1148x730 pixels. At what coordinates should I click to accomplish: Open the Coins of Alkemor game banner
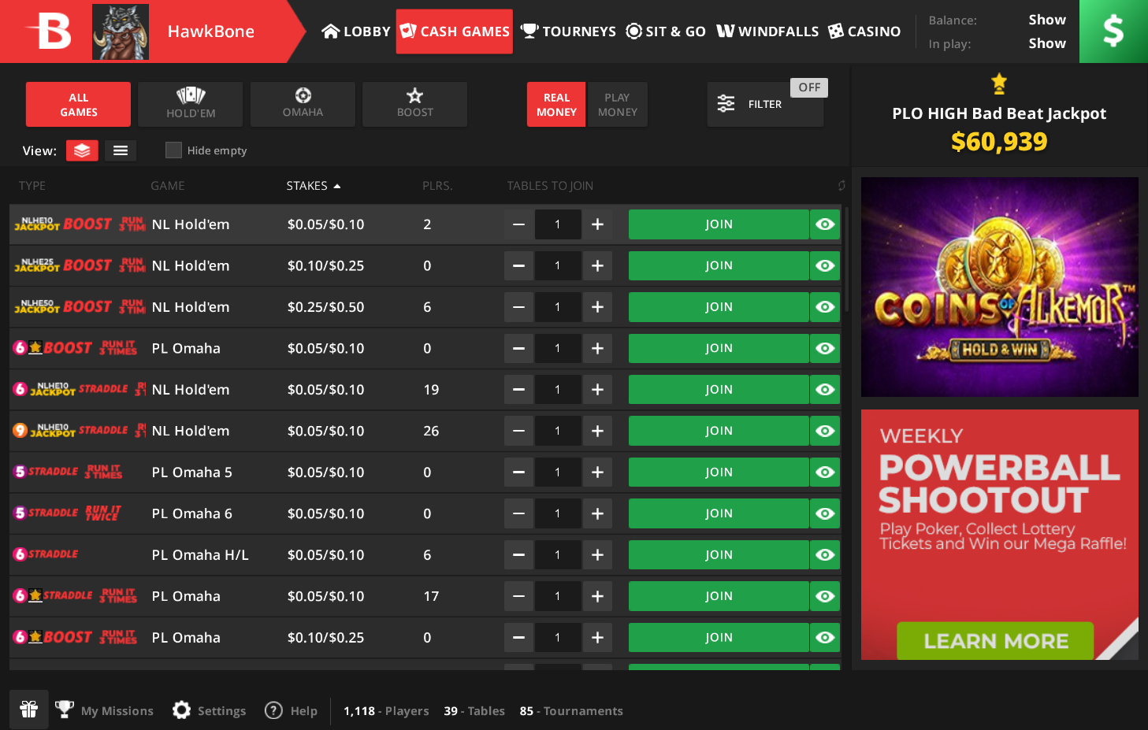point(999,287)
